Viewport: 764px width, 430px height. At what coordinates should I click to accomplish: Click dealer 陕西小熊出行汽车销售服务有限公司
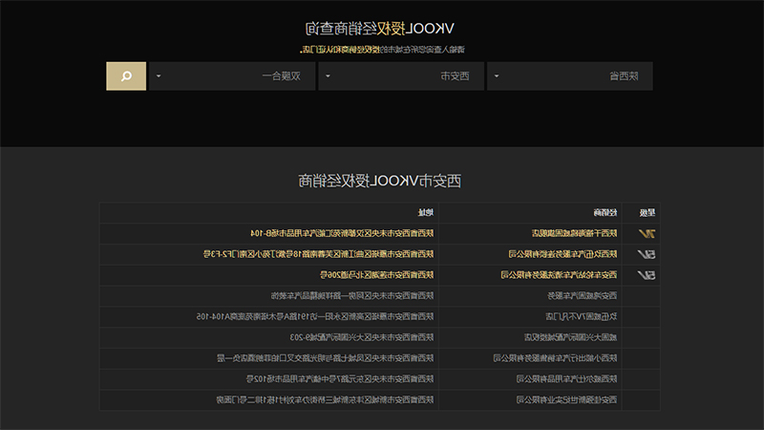pos(555,358)
